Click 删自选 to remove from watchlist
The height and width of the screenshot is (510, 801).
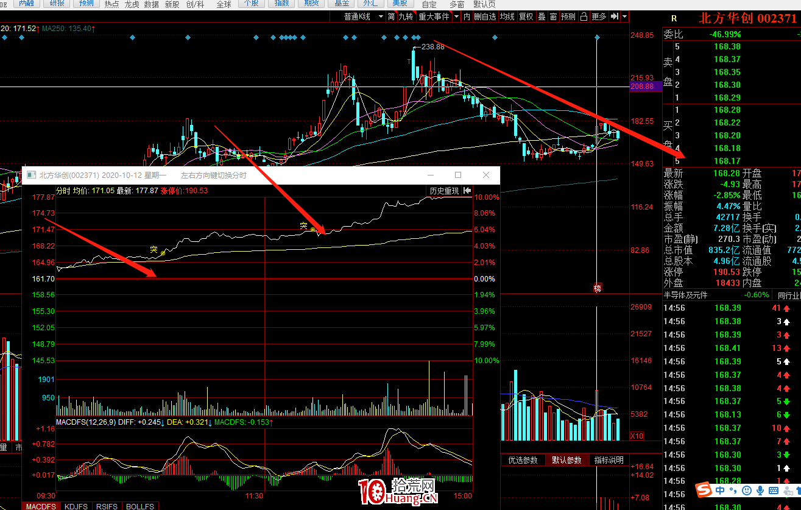tap(485, 16)
